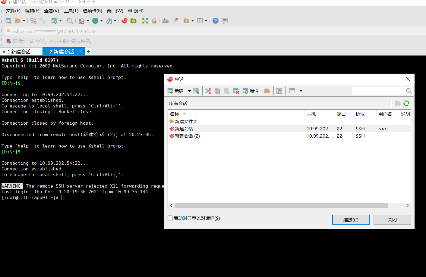Click the 所有会话 path field
This screenshot has height=277, width=426.
[x=279, y=103]
